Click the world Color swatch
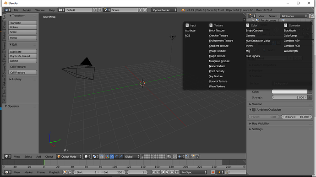The width and height of the screenshot is (316, 177). pyautogui.click(x=289, y=91)
